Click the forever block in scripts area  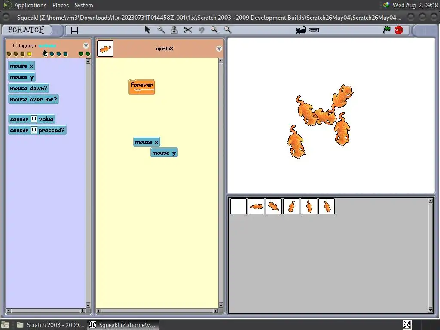coord(142,87)
